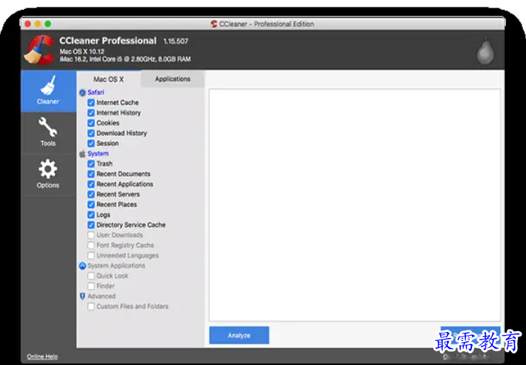The image size is (526, 365).
Task: Click the 'CCleaner Professional' header title
Action: point(108,41)
